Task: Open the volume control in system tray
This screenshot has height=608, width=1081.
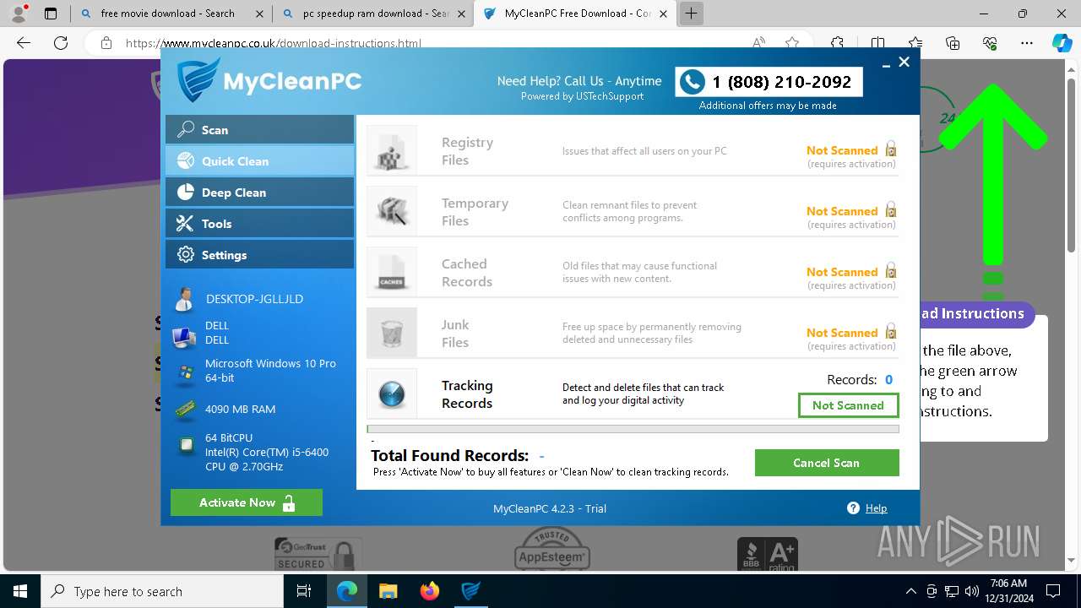Action: [x=972, y=591]
